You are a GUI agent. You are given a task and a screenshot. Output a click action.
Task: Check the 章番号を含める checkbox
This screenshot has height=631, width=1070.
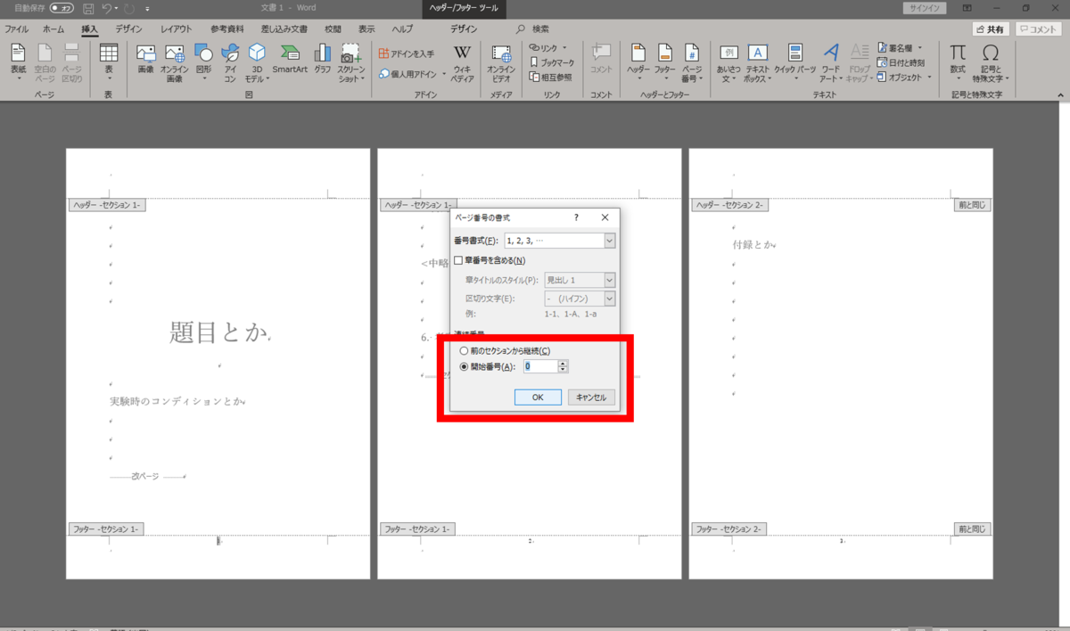[458, 260]
